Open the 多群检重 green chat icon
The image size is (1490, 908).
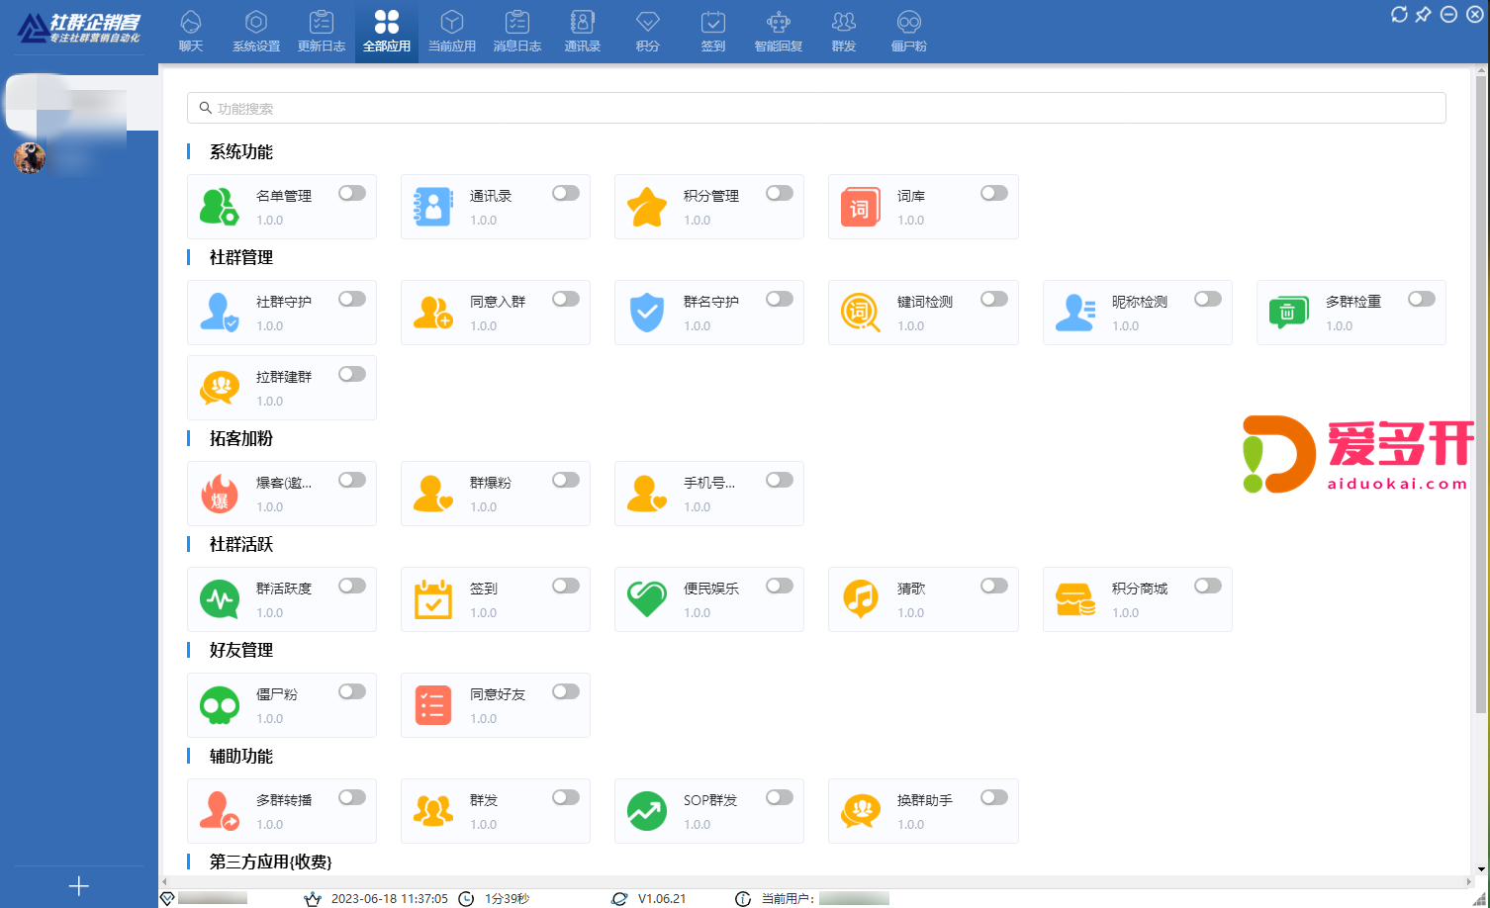pos(1288,313)
